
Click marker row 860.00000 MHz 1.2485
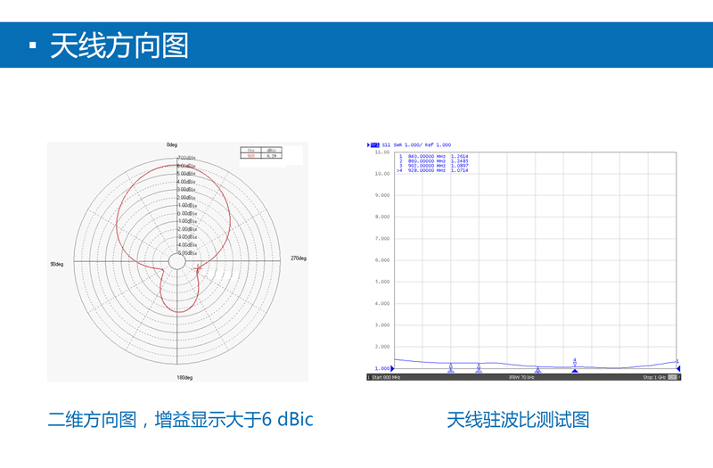pyautogui.click(x=433, y=161)
